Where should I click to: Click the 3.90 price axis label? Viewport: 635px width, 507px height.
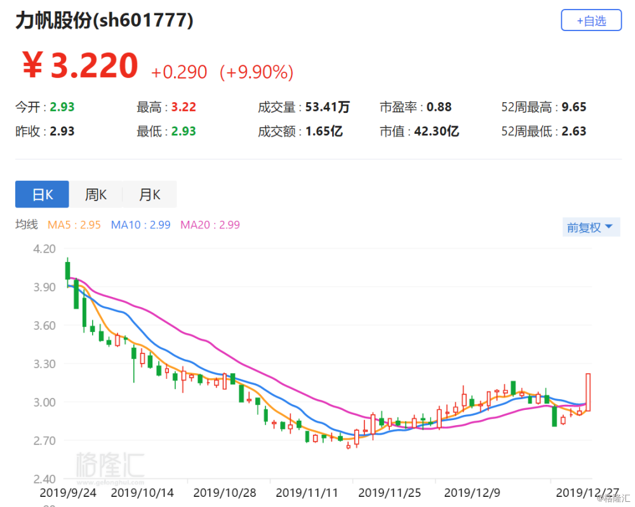pyautogui.click(x=44, y=287)
